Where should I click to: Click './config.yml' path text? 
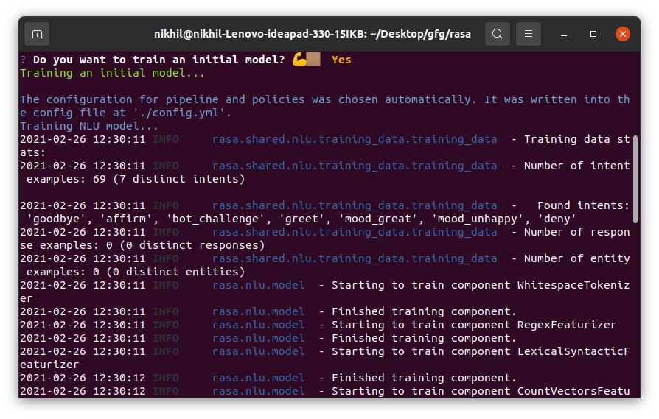click(x=178, y=113)
